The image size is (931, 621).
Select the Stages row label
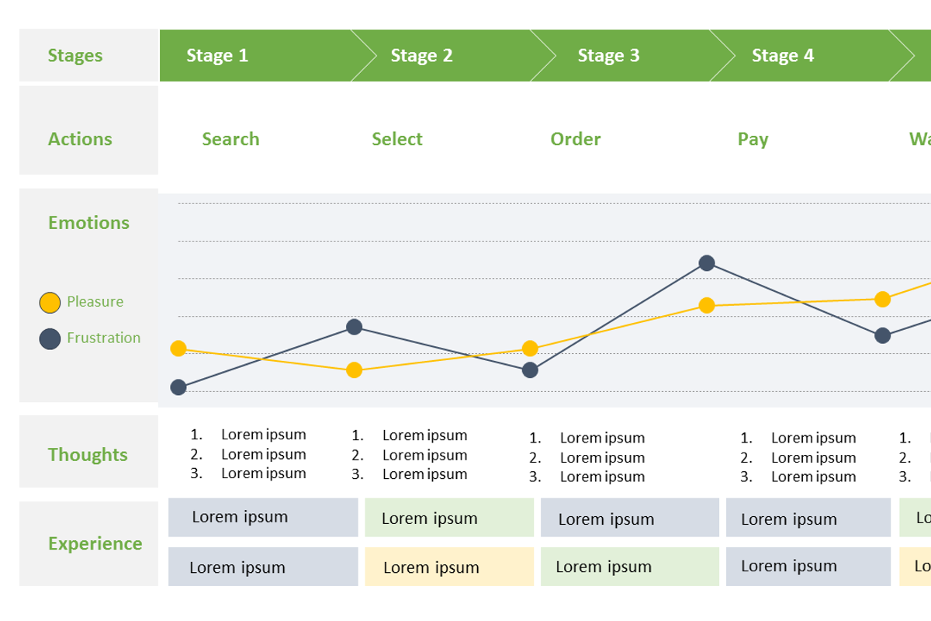74,55
